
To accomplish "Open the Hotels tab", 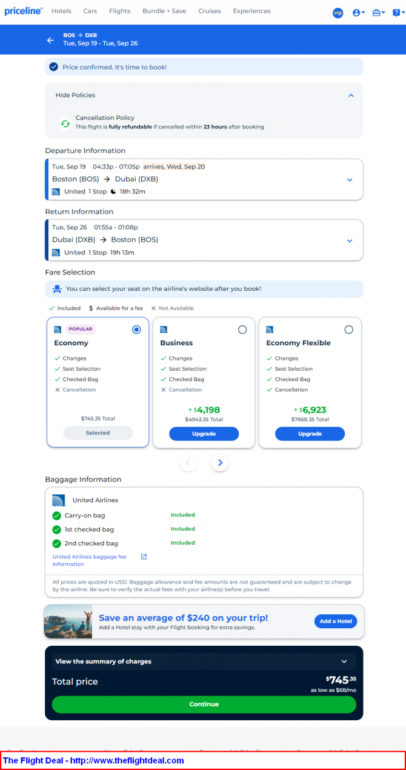I will pos(61,11).
